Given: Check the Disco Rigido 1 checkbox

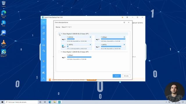Looking at the screenshot, I should point(59,52).
